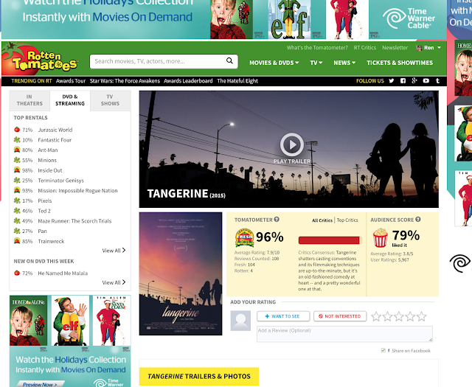Image resolution: width=472 pixels, height=387 pixels.
Task: Click the first rating star
Action: (376, 316)
